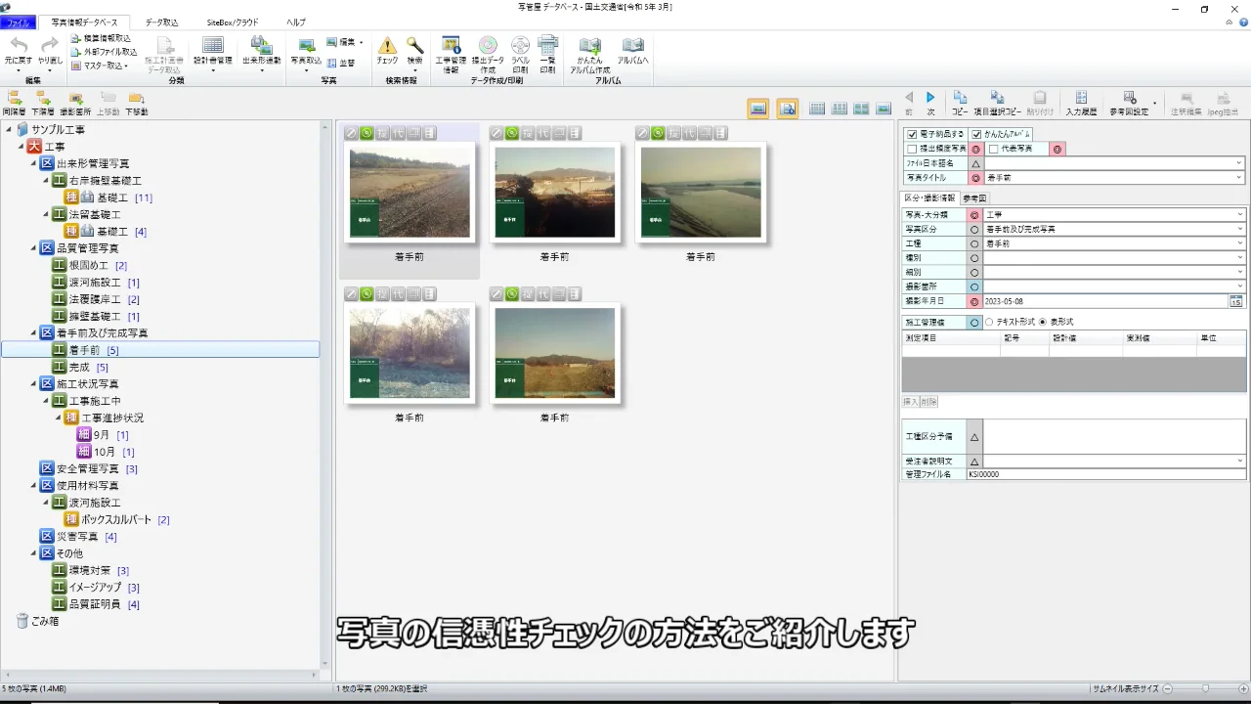Select the first 着手前 photo thumbnail

(x=410, y=192)
